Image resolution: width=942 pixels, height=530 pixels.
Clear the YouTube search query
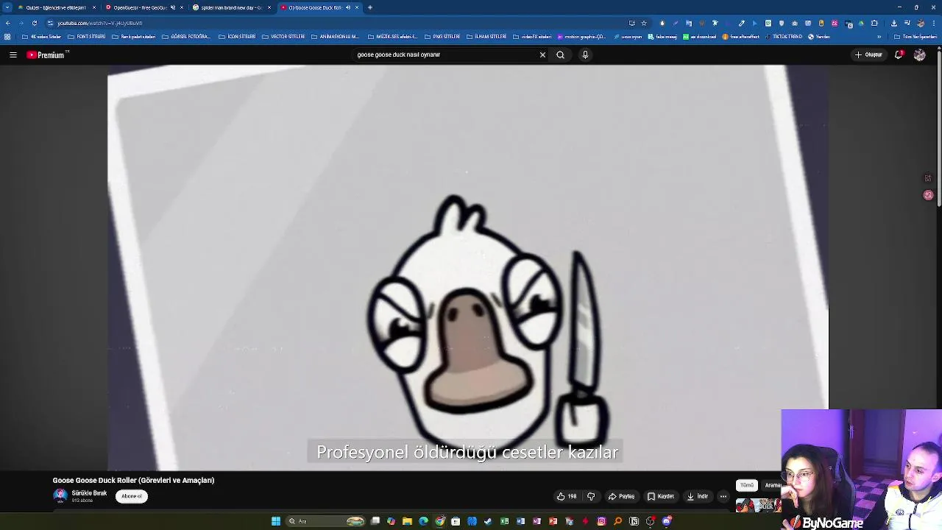[542, 54]
